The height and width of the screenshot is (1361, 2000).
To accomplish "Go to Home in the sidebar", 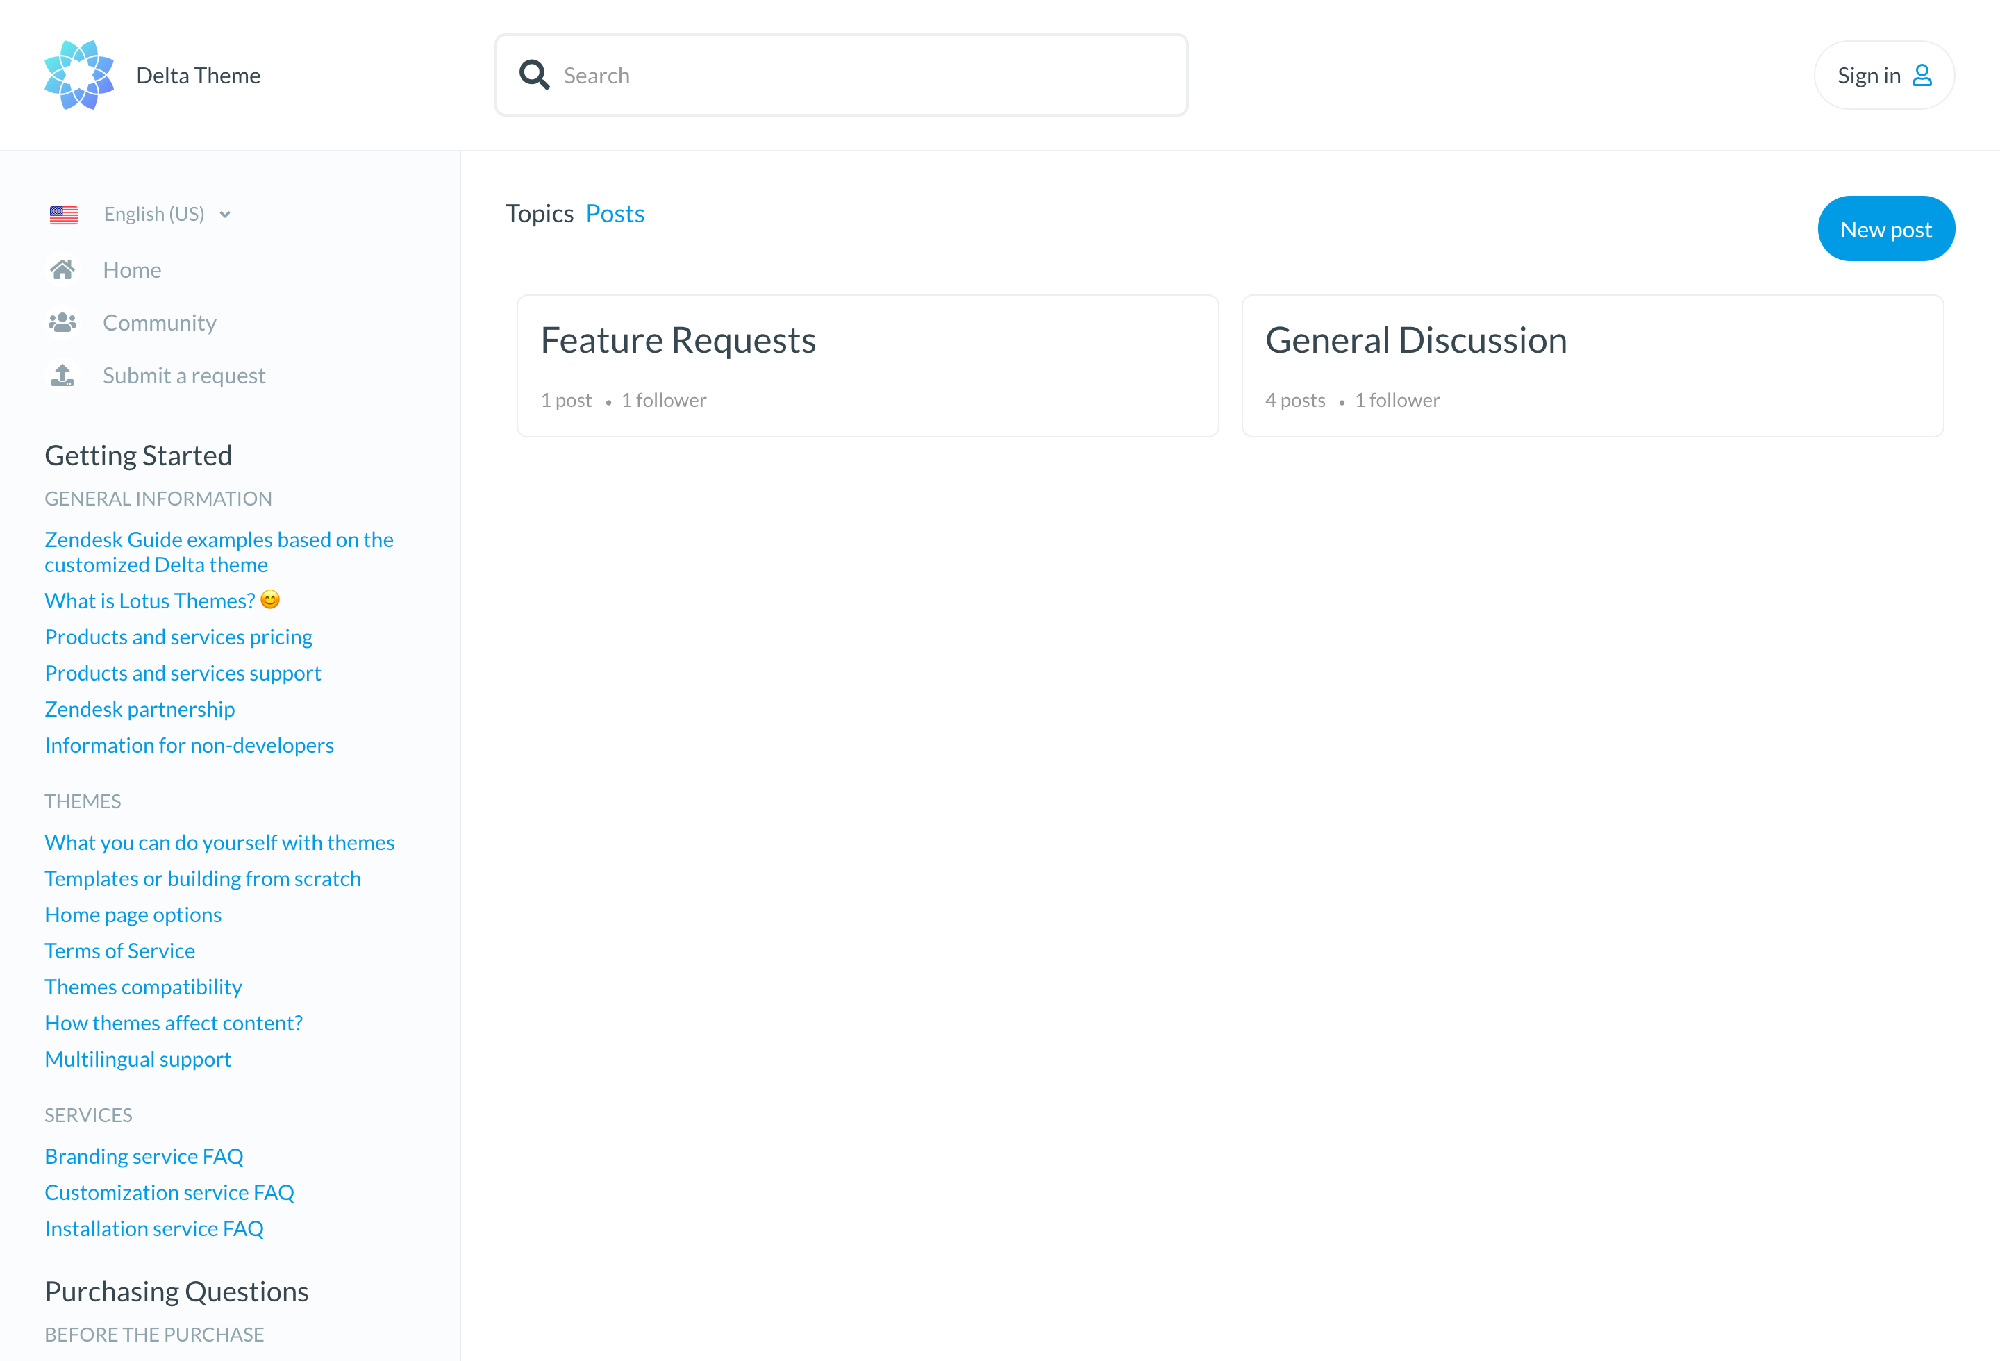I will [x=132, y=270].
